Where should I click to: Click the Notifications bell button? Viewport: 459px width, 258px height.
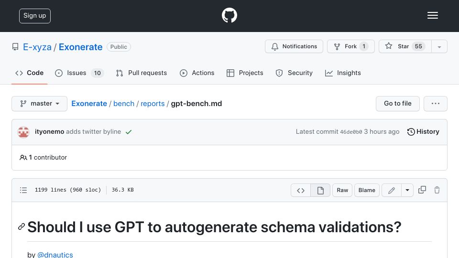(294, 46)
